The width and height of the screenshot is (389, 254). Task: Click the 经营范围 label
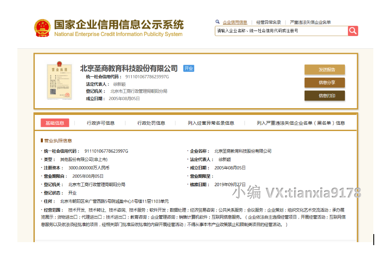(53, 210)
